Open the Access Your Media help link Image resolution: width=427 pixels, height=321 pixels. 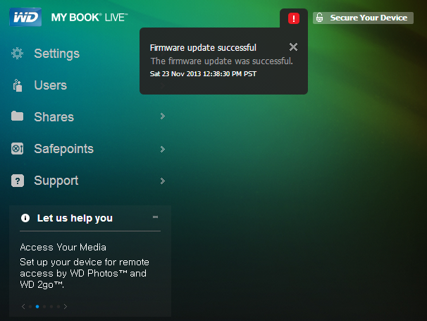pos(63,247)
